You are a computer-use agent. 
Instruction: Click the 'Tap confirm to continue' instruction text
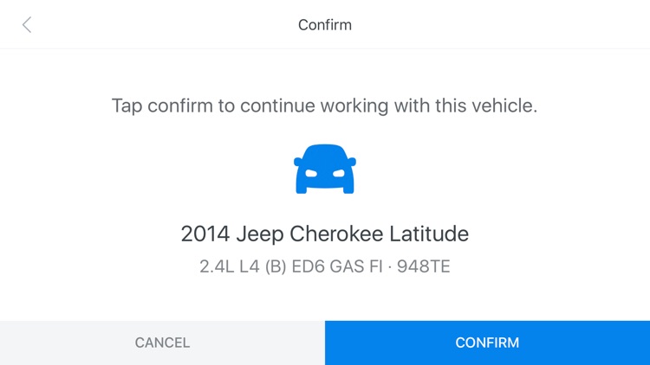[325, 106]
